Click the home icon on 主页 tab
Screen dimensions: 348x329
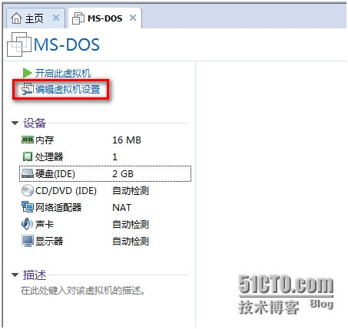point(17,18)
